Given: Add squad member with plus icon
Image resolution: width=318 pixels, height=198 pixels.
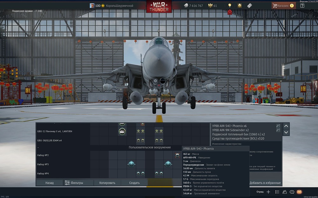Looking at the screenshot, I should [x=268, y=192].
